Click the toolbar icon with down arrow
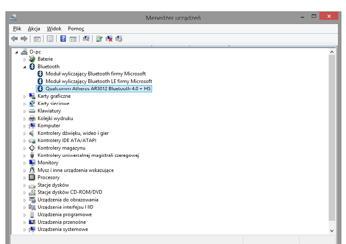This screenshot has width=346, height=244. coord(119,39)
